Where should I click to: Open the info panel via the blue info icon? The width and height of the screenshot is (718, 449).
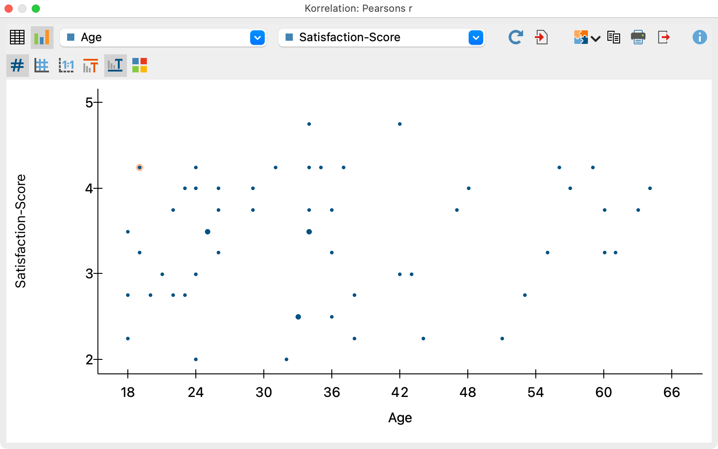pyautogui.click(x=699, y=37)
